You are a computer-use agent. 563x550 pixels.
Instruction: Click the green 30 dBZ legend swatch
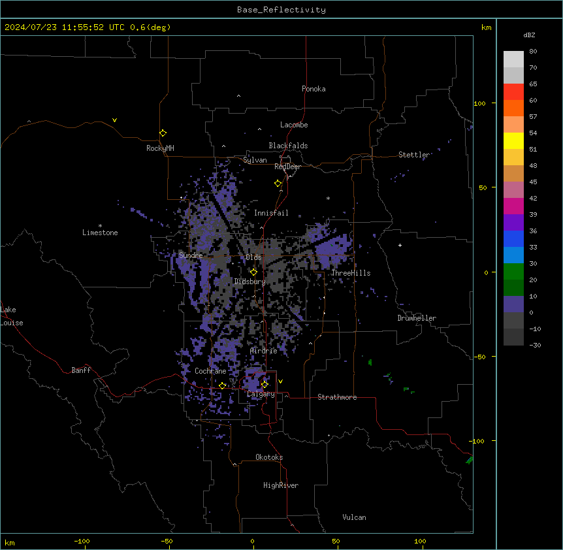(513, 272)
